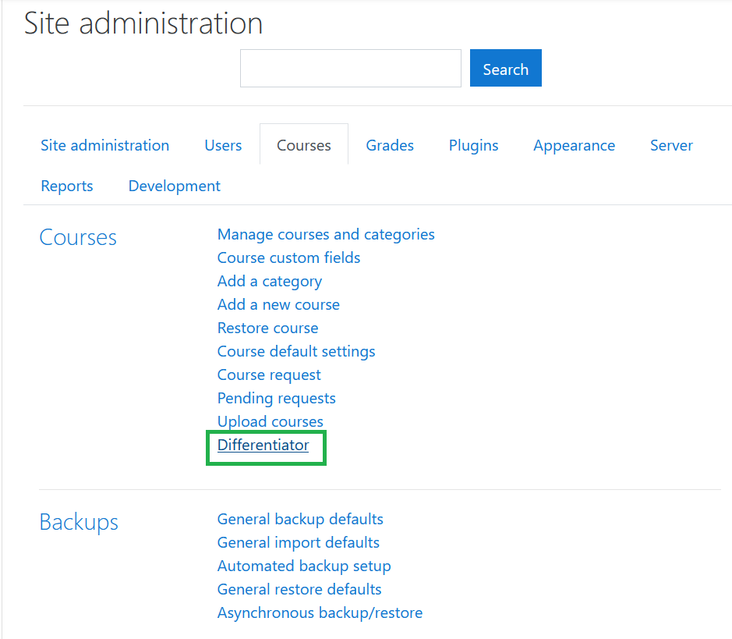732x639 pixels.
Task: Click the Course custom fields link
Action: [288, 257]
